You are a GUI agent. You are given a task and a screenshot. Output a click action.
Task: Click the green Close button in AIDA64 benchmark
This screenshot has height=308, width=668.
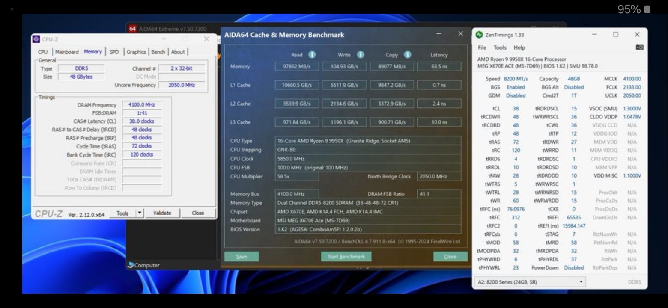pos(450,257)
